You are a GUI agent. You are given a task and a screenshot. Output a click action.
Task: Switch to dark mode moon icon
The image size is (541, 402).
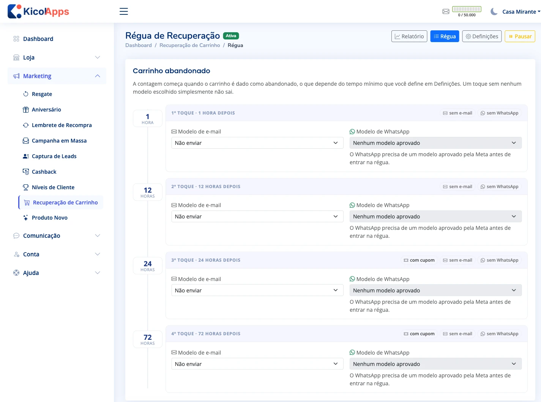[x=494, y=11]
